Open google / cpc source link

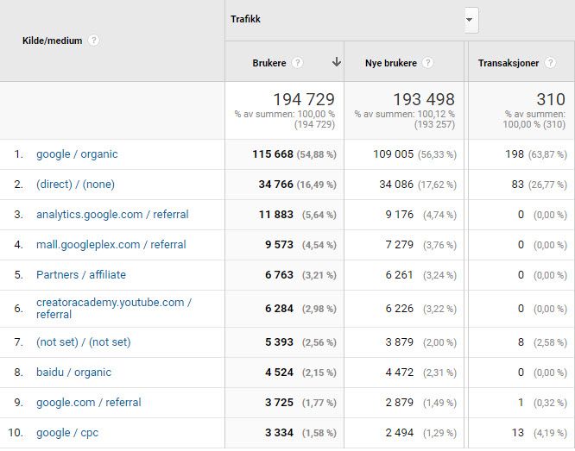pyautogui.click(x=67, y=433)
